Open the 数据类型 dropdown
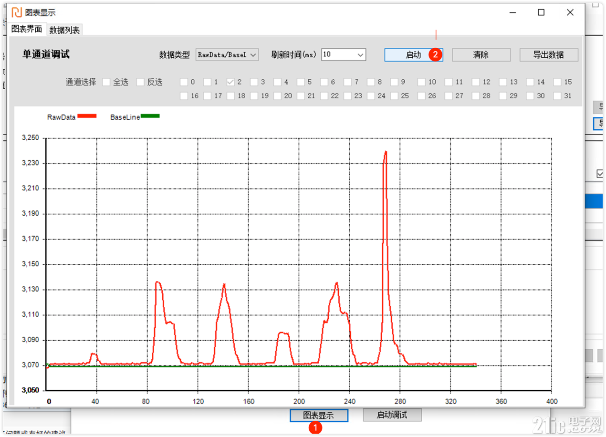 tap(227, 54)
